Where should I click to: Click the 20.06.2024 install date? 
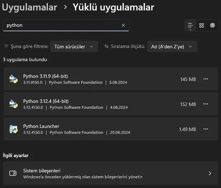click(x=120, y=132)
